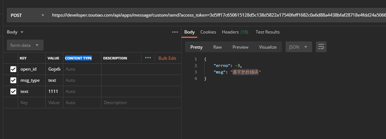Edit the 1111 value cell
Viewport: 386px width, 139px height.
[54, 91]
